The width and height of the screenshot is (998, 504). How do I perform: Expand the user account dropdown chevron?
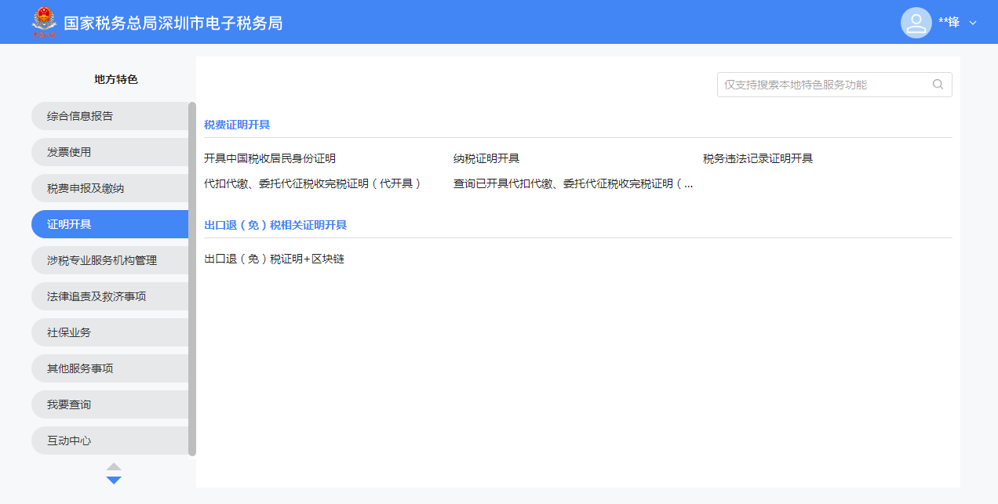(973, 23)
